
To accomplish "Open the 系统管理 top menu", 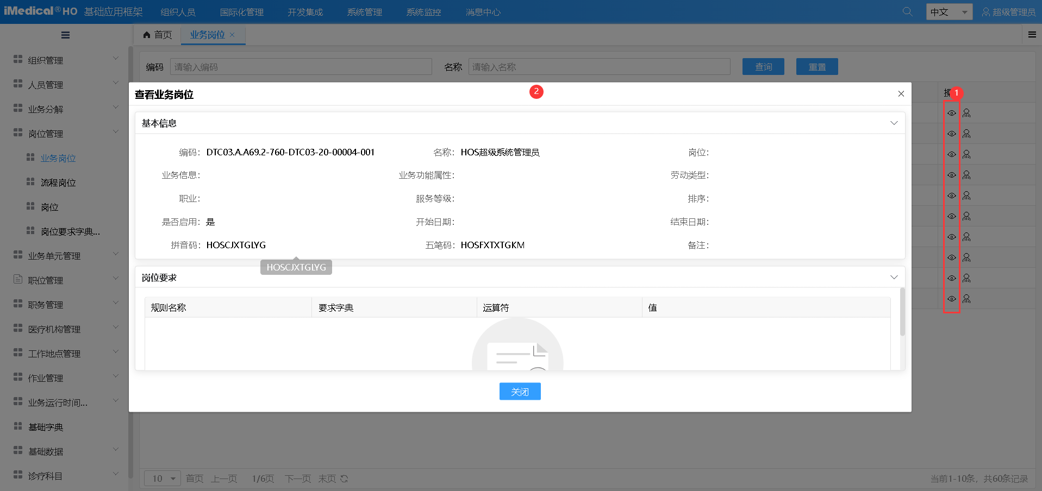I will point(364,12).
